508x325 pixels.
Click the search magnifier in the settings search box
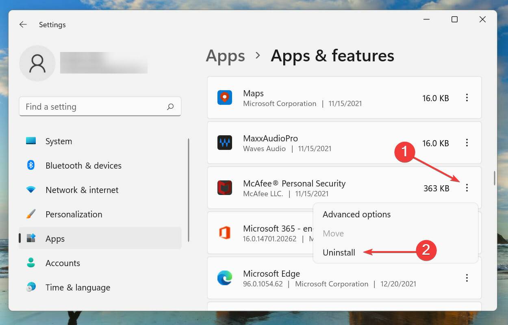(x=171, y=106)
